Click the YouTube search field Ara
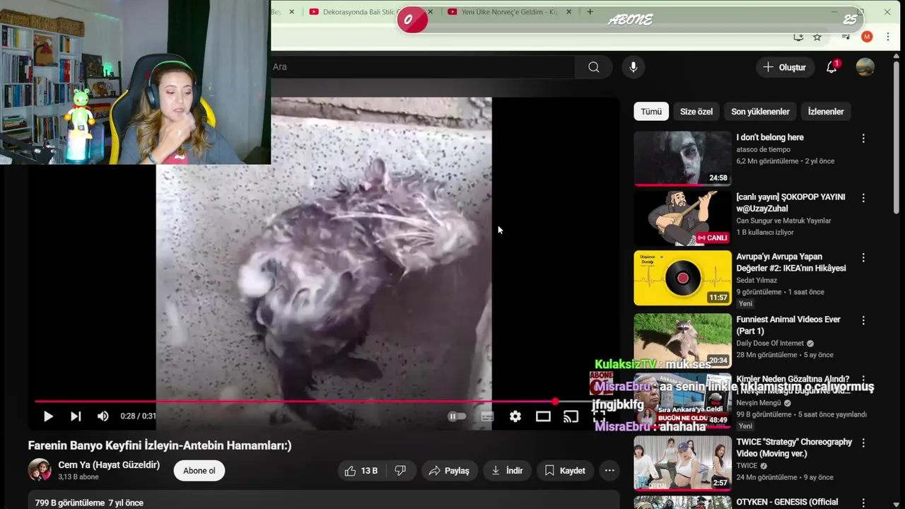Viewport: 905px width, 509px height. 421,66
